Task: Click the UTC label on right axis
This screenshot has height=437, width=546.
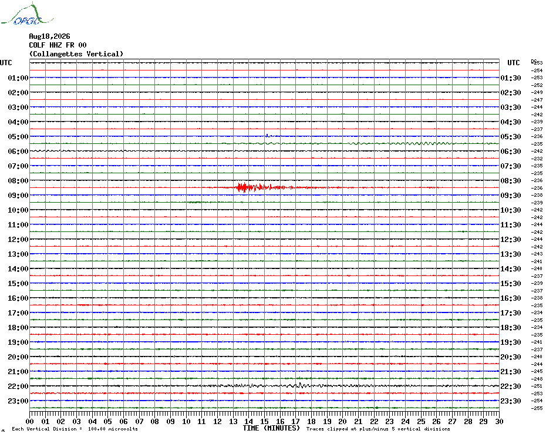Action: 513,63
